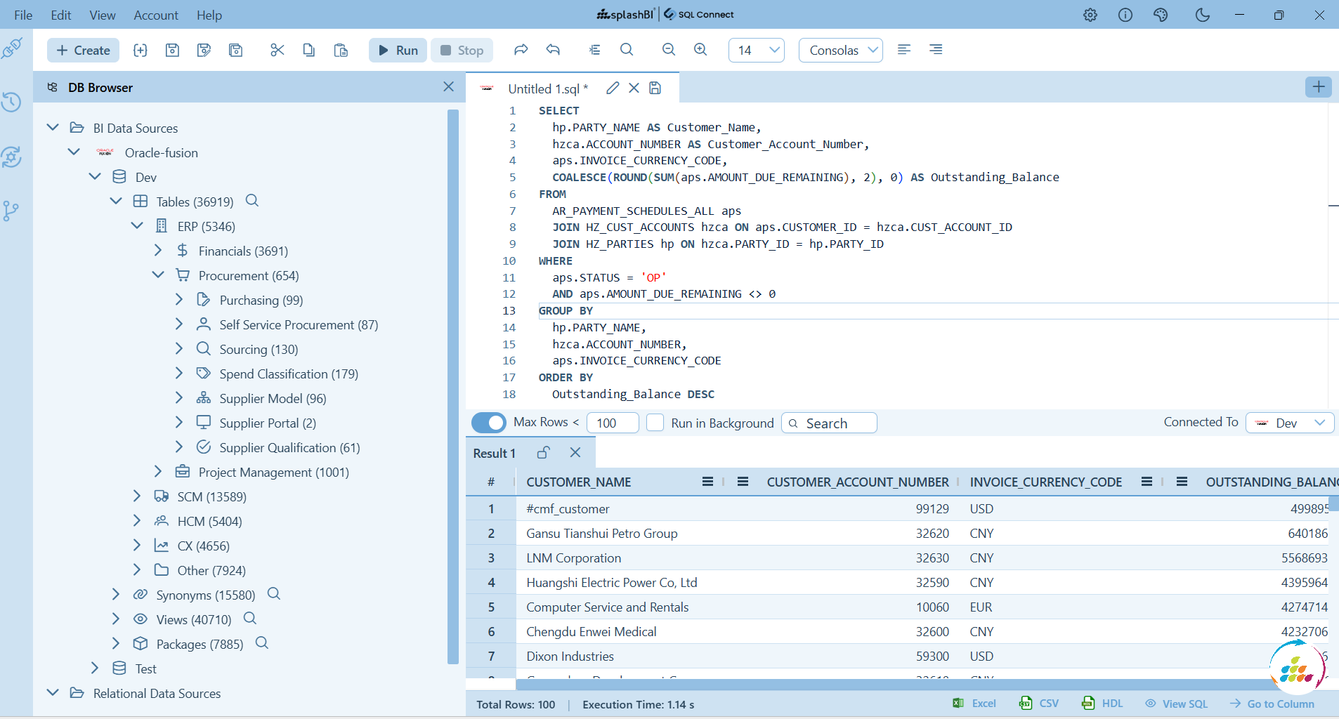Click the Save icon in the toolbar
1339x719 pixels.
tap(172, 50)
